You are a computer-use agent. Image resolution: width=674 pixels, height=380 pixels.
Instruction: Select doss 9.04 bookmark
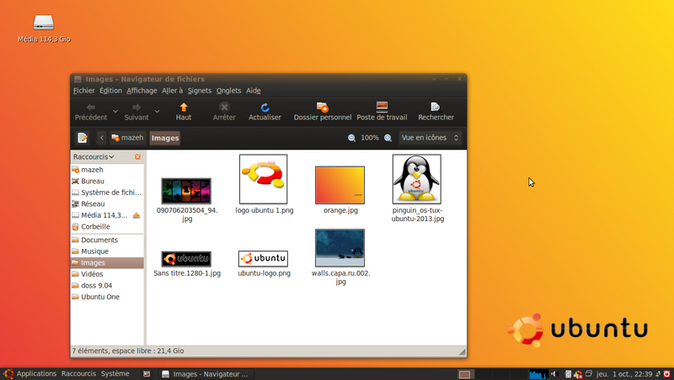[107, 285]
